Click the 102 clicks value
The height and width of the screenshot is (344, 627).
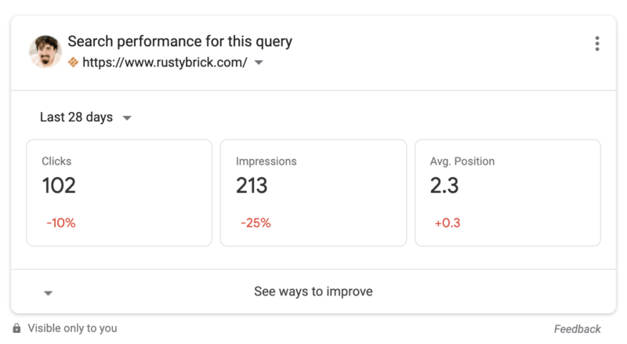[x=59, y=186]
